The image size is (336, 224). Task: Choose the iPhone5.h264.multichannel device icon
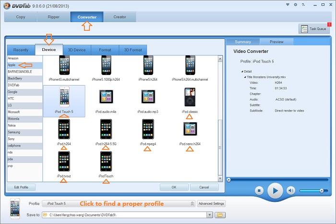click(190, 65)
